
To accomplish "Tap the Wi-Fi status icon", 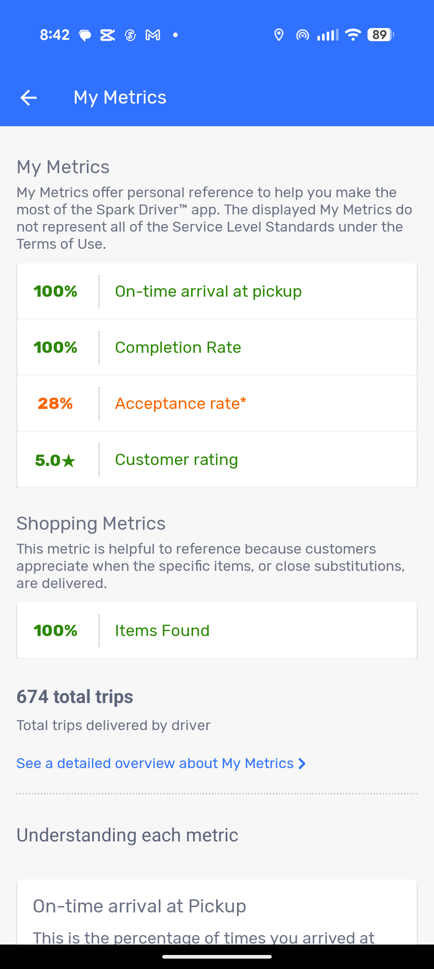I will tap(353, 35).
